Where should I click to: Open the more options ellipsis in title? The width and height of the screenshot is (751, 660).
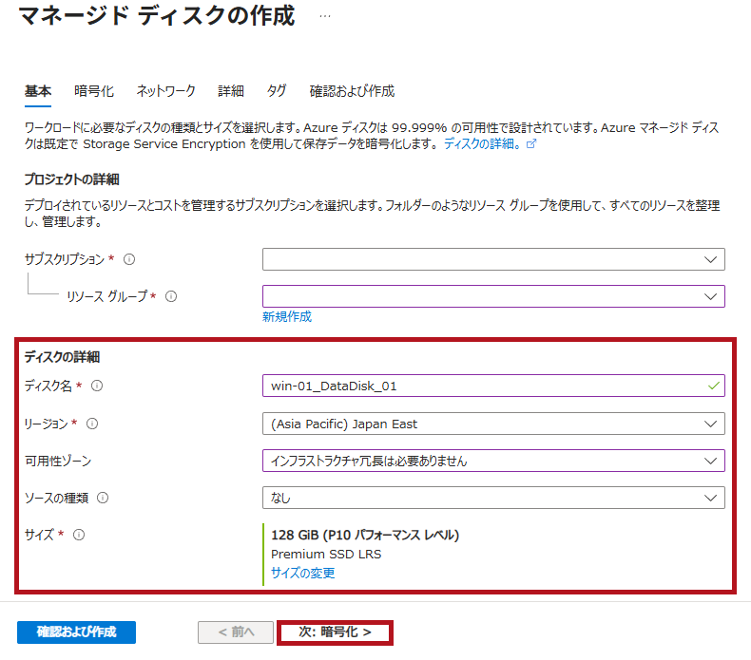pos(325,17)
